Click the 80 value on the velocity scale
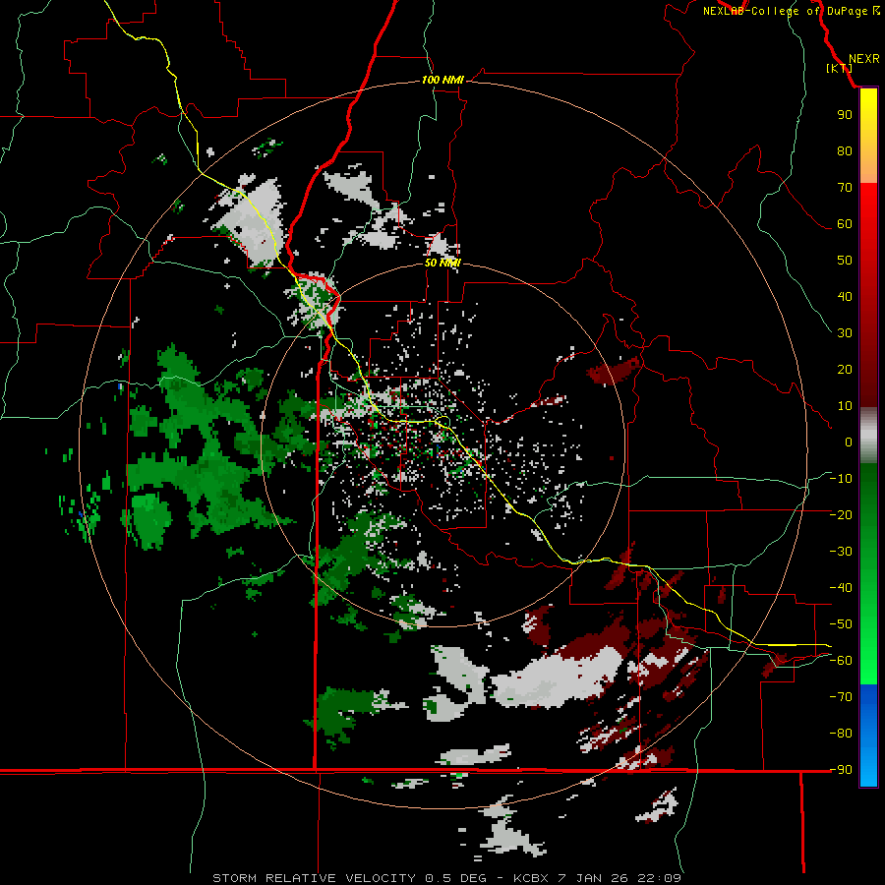The image size is (885, 885). (845, 150)
